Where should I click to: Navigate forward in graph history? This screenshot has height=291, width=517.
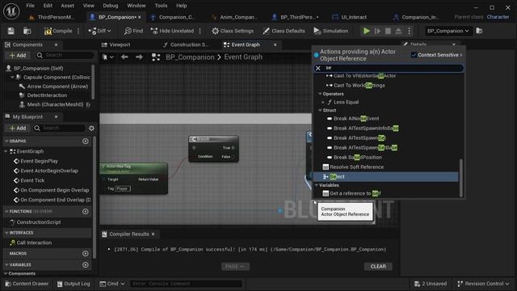(139, 57)
